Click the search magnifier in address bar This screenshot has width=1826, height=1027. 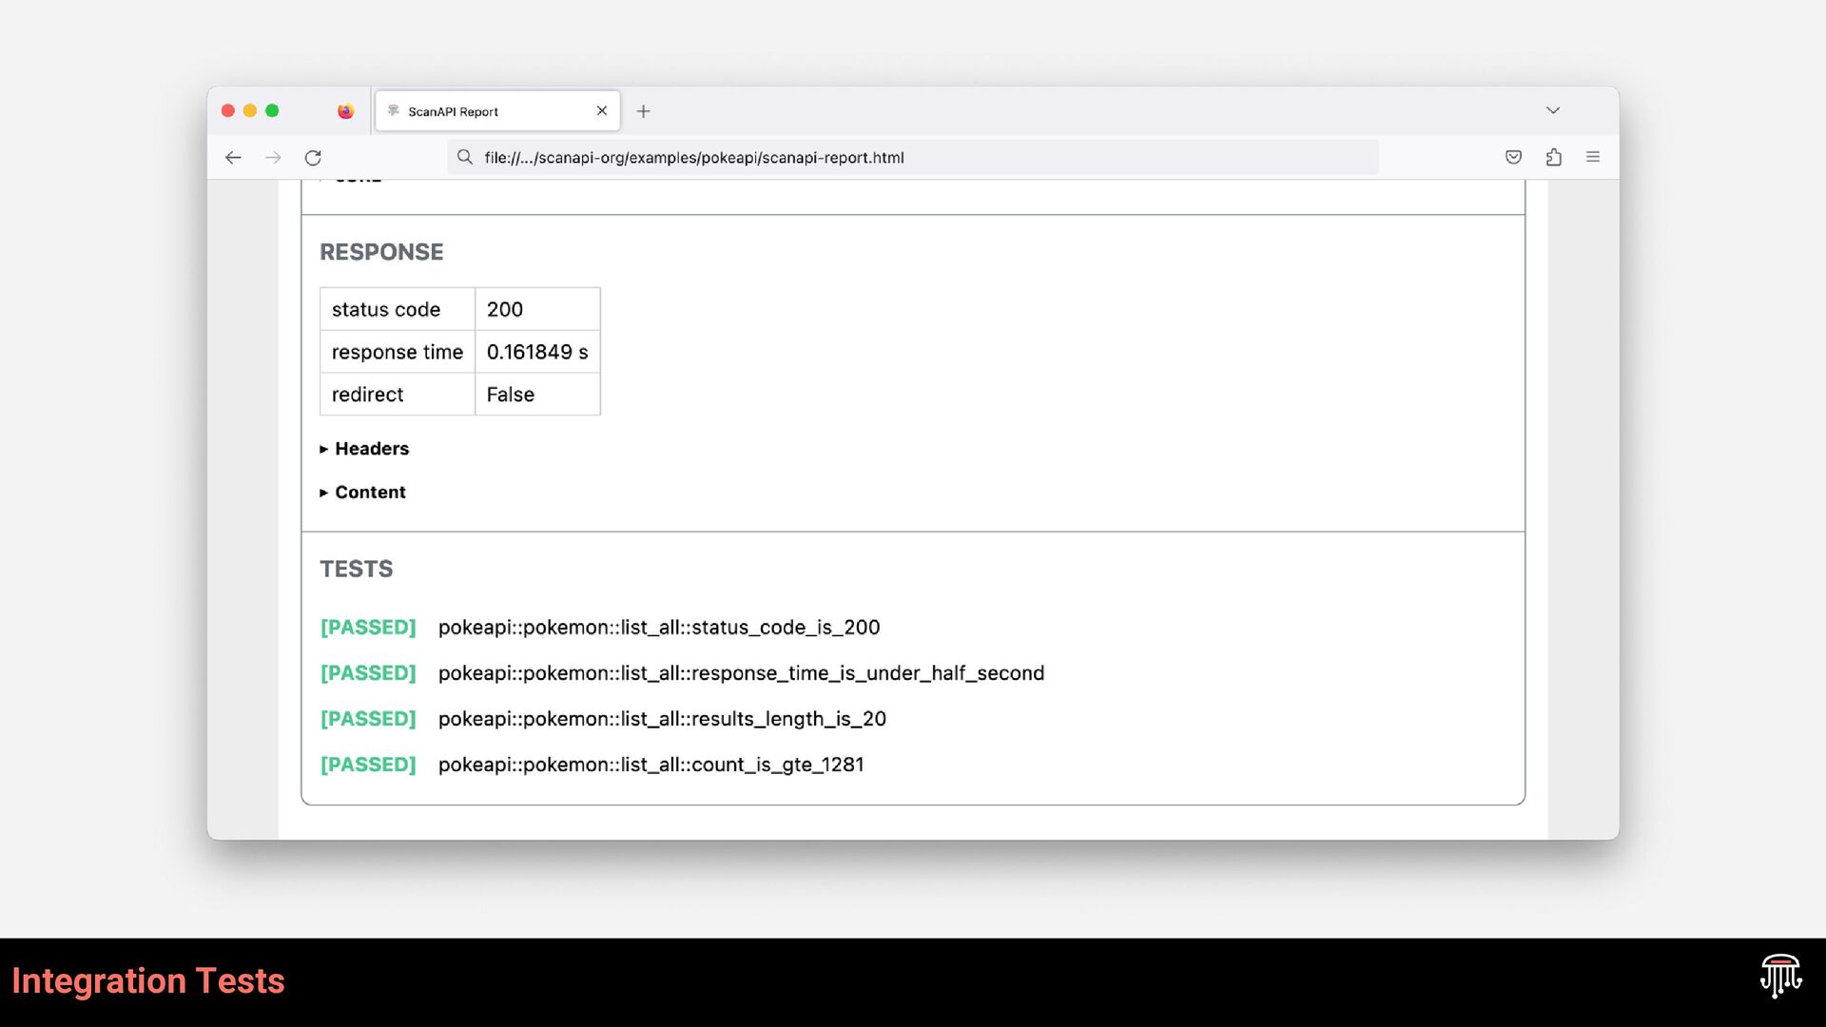point(465,158)
